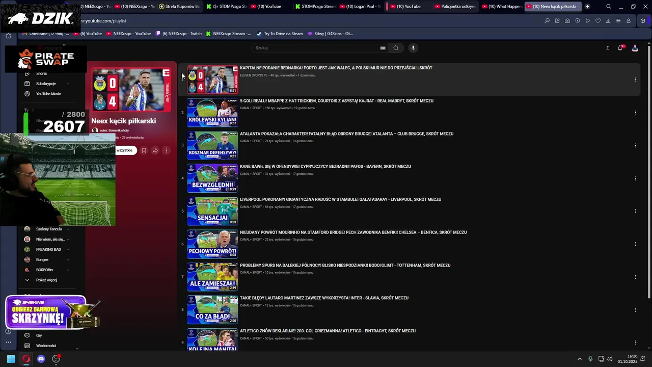652x367 pixels.
Task: Open more options for Inter - Slavia video
Action: pos(635,310)
